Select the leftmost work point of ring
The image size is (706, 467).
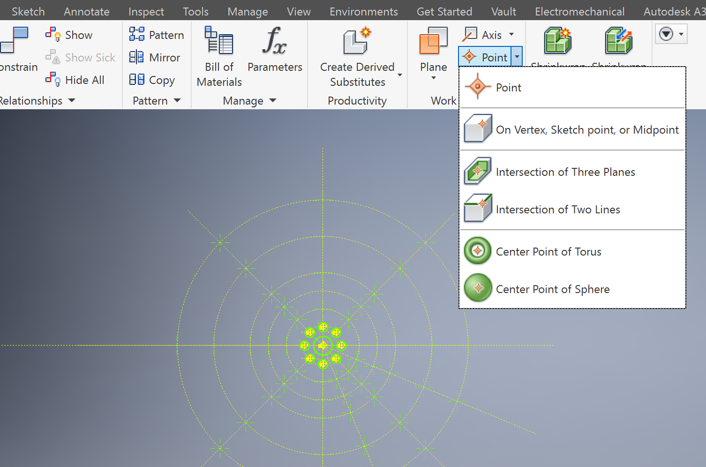pos(305,346)
